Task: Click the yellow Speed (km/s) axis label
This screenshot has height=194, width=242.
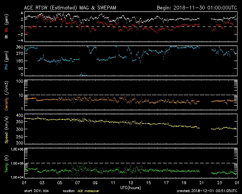Action: [6, 129]
